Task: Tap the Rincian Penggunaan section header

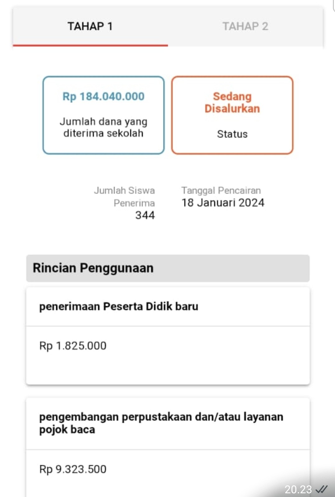Action: click(168, 268)
